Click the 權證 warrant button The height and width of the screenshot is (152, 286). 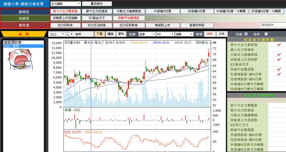111,34
